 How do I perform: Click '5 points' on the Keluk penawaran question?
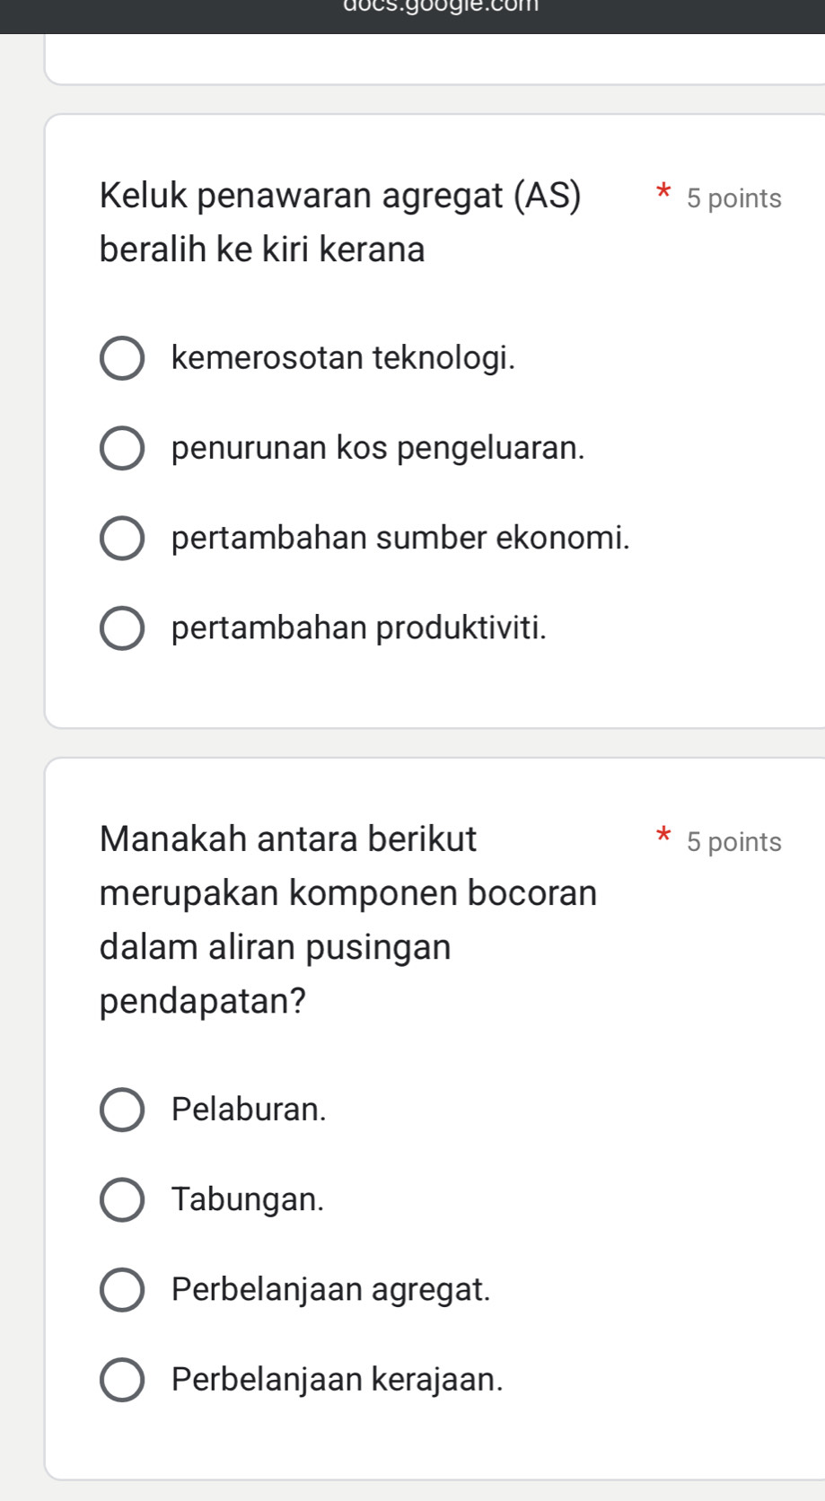pos(733,198)
